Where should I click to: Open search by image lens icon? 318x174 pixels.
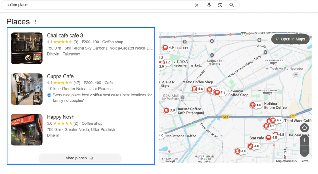tap(220, 5)
